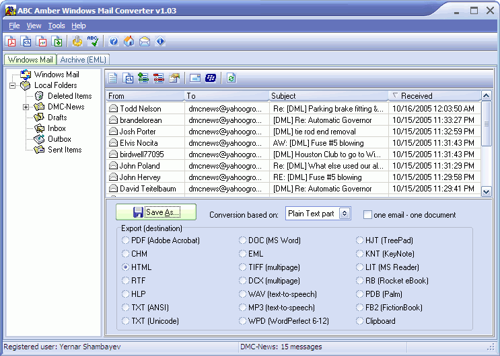This screenshot has width=500, height=356.
Task: Select TXT (Unicode) export format
Action: 126,321
